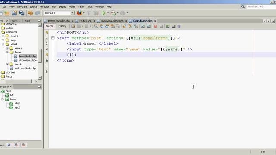Viewport: 276px width, 155px height.
Task: Click the New Project toolbar icon
Action: [x=7, y=13]
